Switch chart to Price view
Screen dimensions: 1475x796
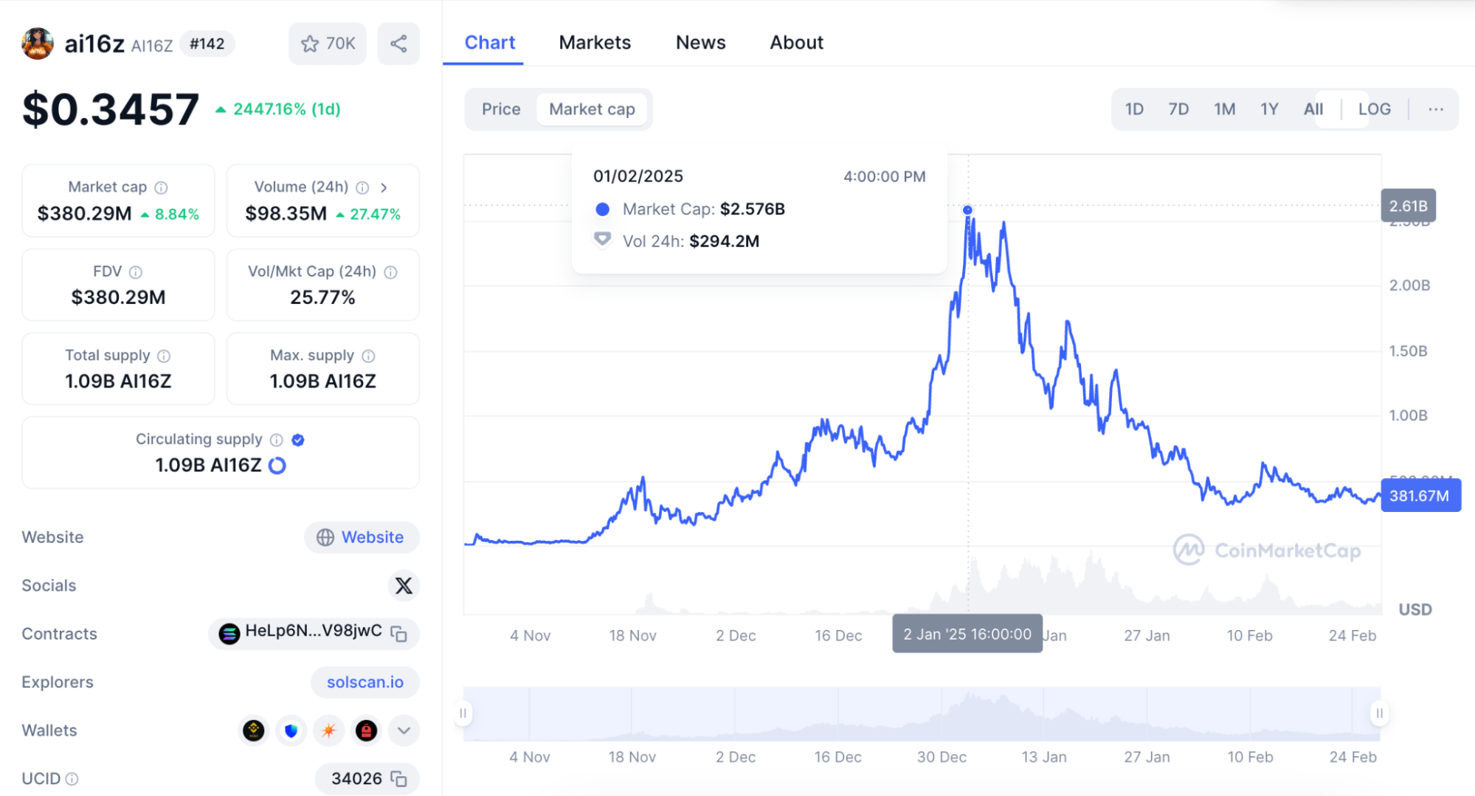(x=501, y=109)
